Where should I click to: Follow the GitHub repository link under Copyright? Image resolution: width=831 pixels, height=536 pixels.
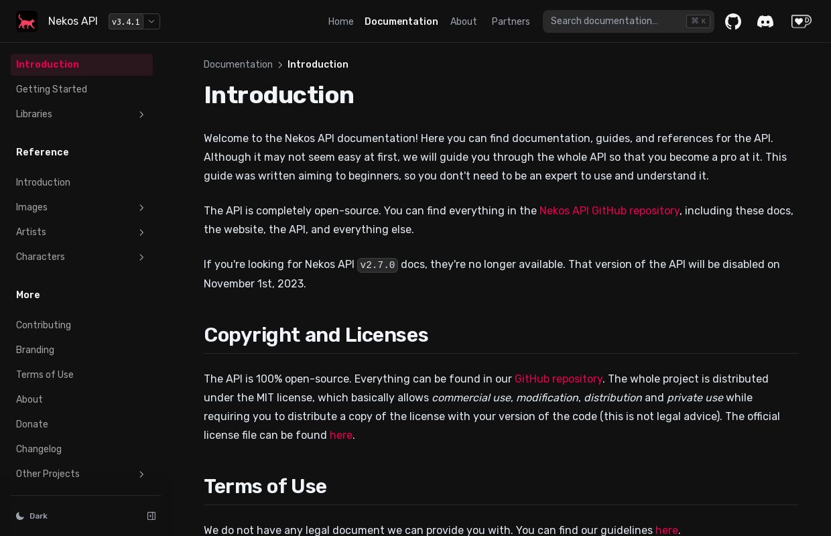pyautogui.click(x=558, y=379)
